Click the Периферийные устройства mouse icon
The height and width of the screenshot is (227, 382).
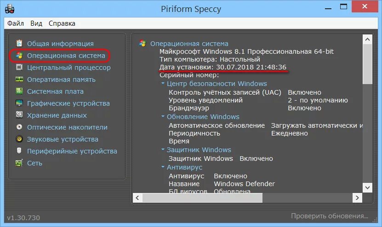coord(19,151)
